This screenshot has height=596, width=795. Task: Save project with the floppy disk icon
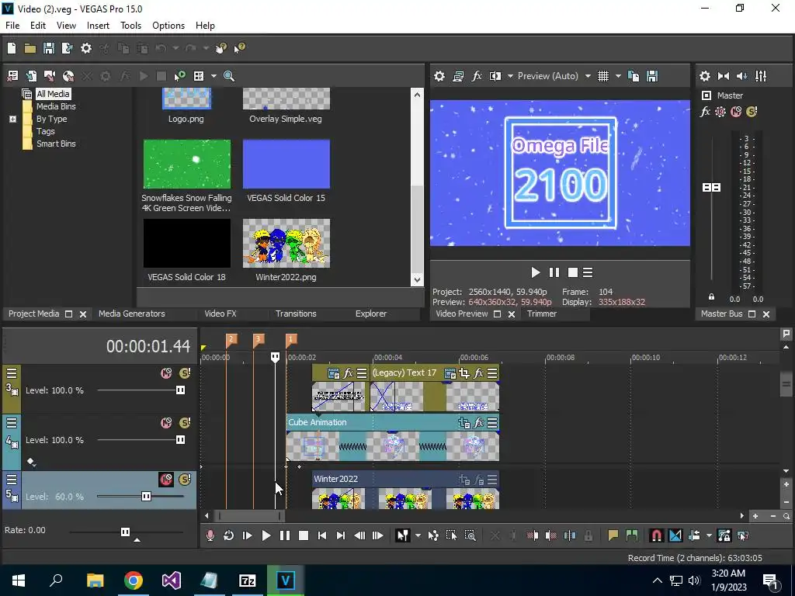coord(49,48)
